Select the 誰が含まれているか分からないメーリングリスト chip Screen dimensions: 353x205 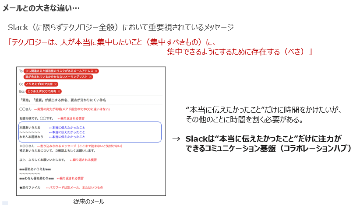58,77
